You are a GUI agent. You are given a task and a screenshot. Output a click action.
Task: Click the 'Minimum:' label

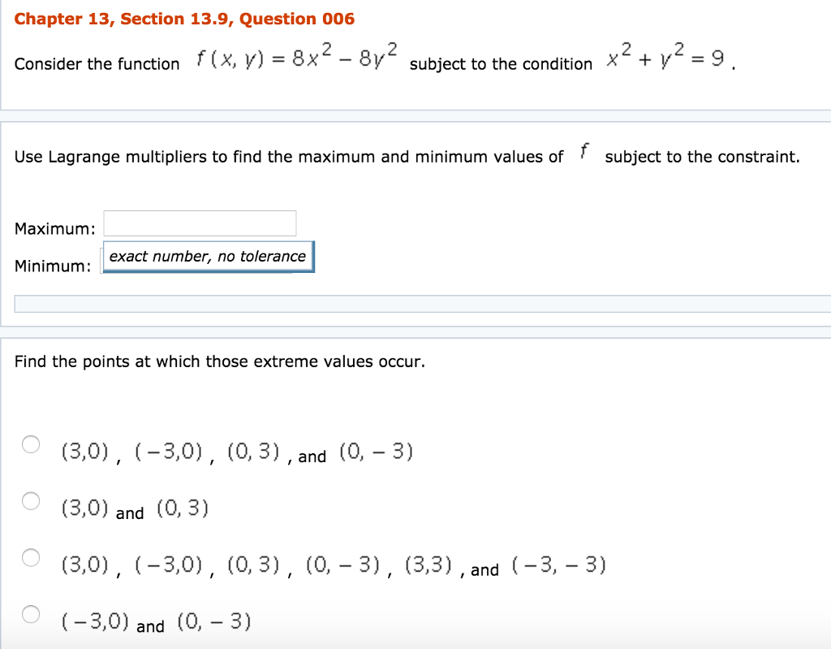point(53,266)
